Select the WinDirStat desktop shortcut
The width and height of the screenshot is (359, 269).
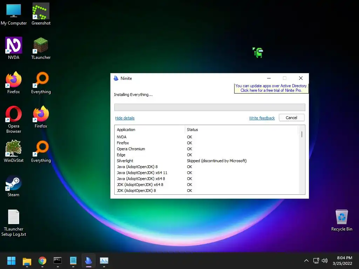(14, 151)
